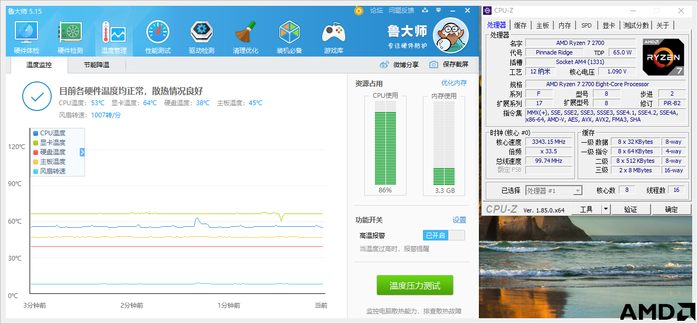Click the 显卡温度 64℃ reading
Screen dimensions: 698x324
pos(134,103)
